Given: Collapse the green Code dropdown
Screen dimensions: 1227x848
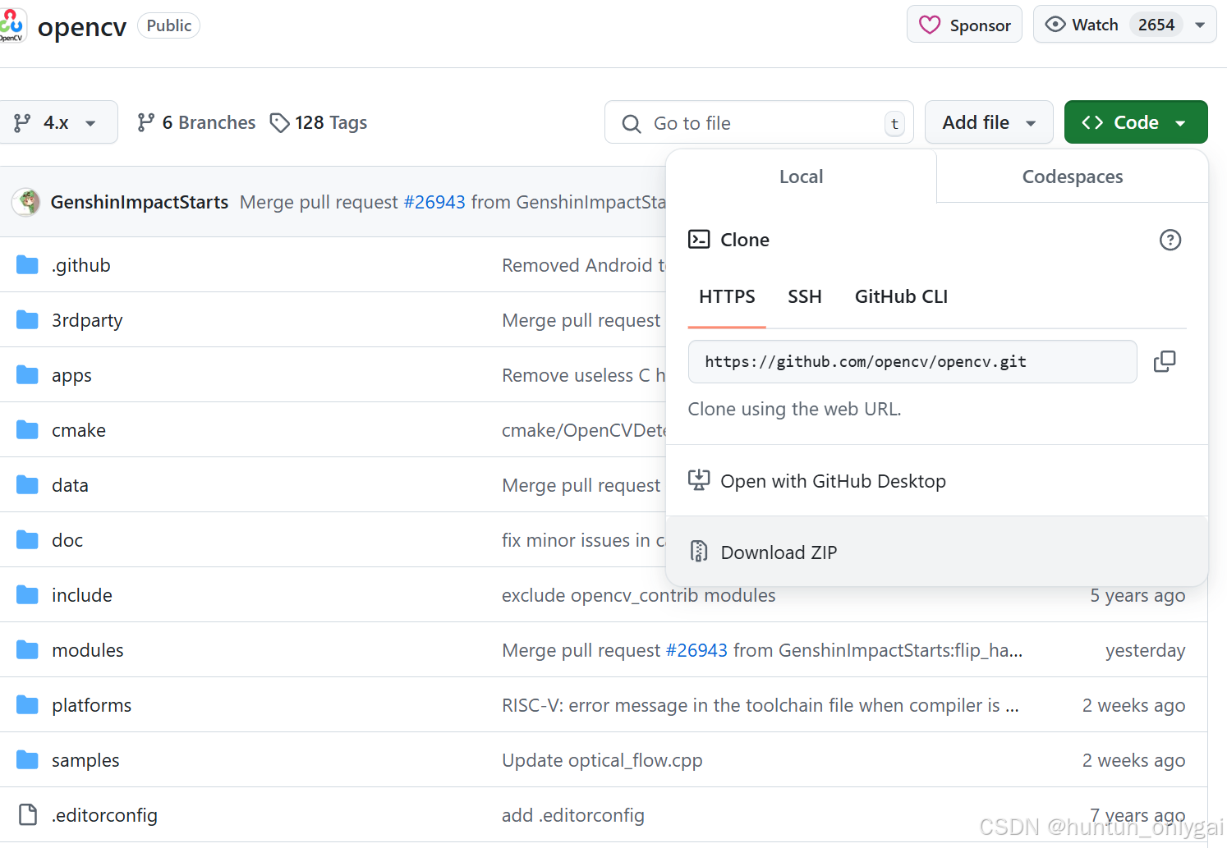Looking at the screenshot, I should (1136, 122).
